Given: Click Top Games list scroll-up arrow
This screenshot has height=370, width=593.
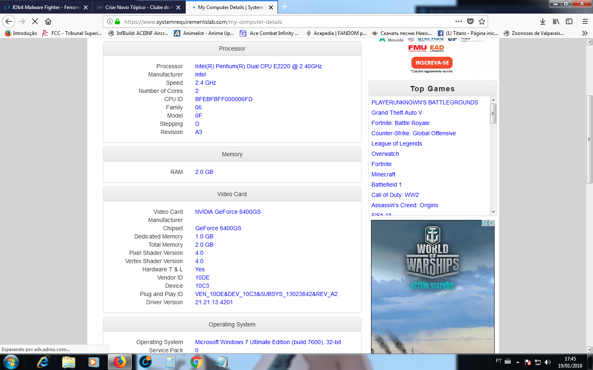Looking at the screenshot, I should click(x=493, y=100).
